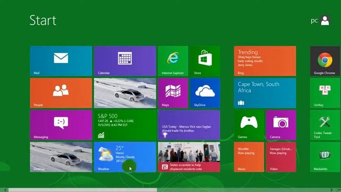Click the "11/5/2012 4:43 PM EST" timestamp

click(112, 125)
